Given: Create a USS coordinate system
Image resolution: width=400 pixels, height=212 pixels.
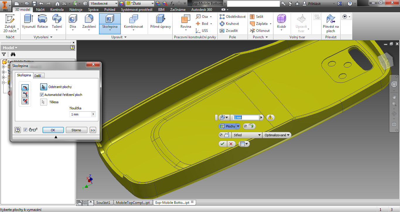Looking at the screenshot, I should (202, 30).
